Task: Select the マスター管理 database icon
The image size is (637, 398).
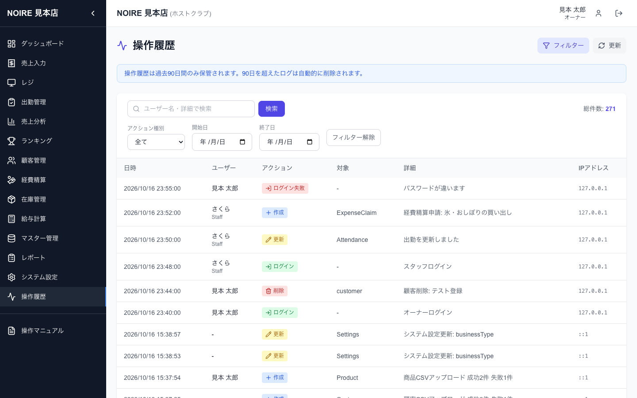Action: pos(12,238)
